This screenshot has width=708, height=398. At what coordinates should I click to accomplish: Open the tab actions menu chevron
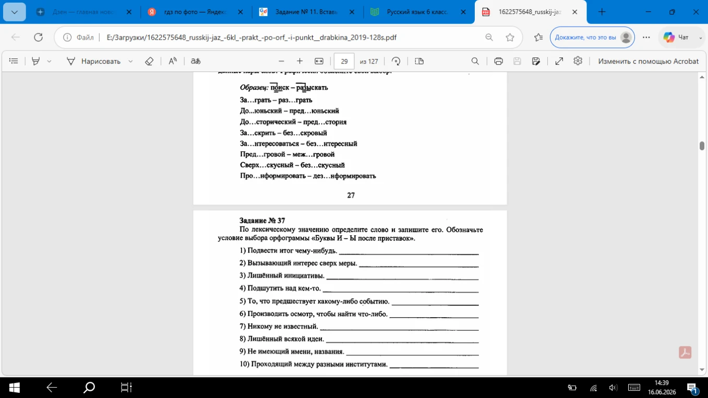[x=14, y=12]
